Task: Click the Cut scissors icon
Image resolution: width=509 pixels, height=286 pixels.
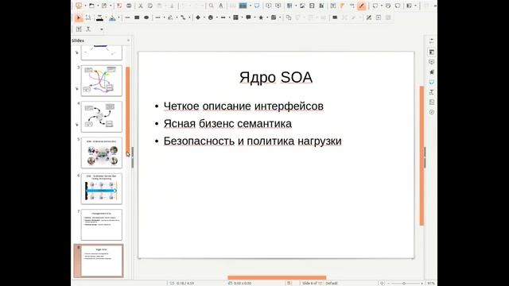Action: (x=141, y=6)
